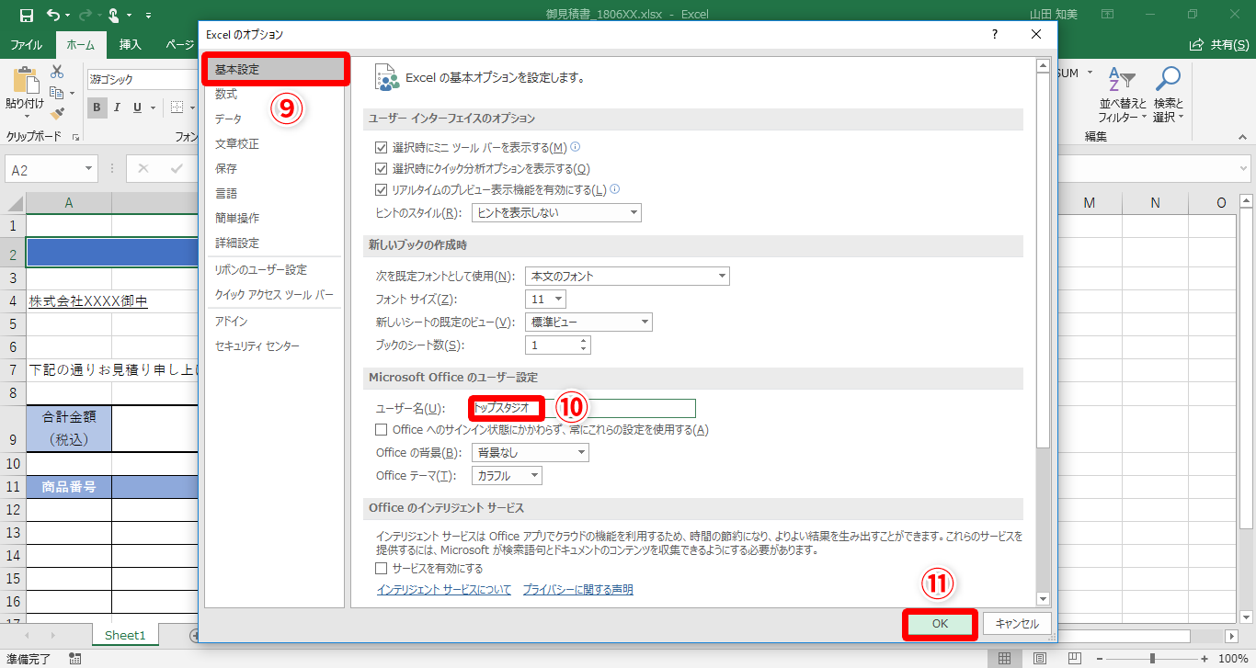This screenshot has width=1256, height=668.
Task: Open 'About intelligent services' link
Action: (x=444, y=590)
